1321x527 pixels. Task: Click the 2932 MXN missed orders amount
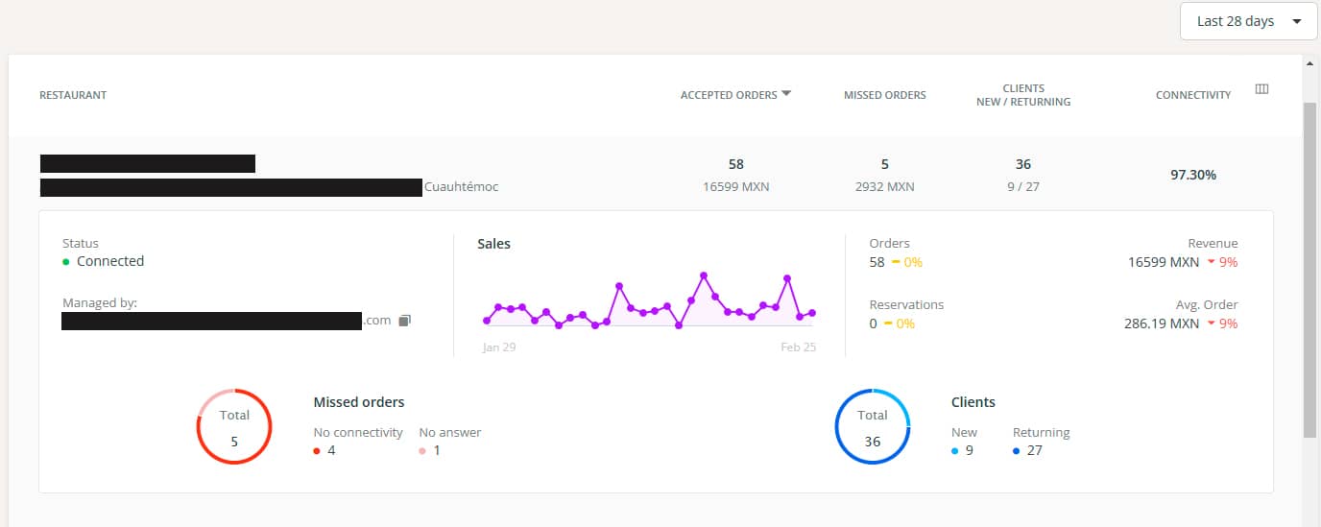click(884, 187)
